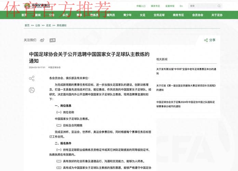Open 监督举报 in the top bar
Screen dimensions: 238x171
170,6
